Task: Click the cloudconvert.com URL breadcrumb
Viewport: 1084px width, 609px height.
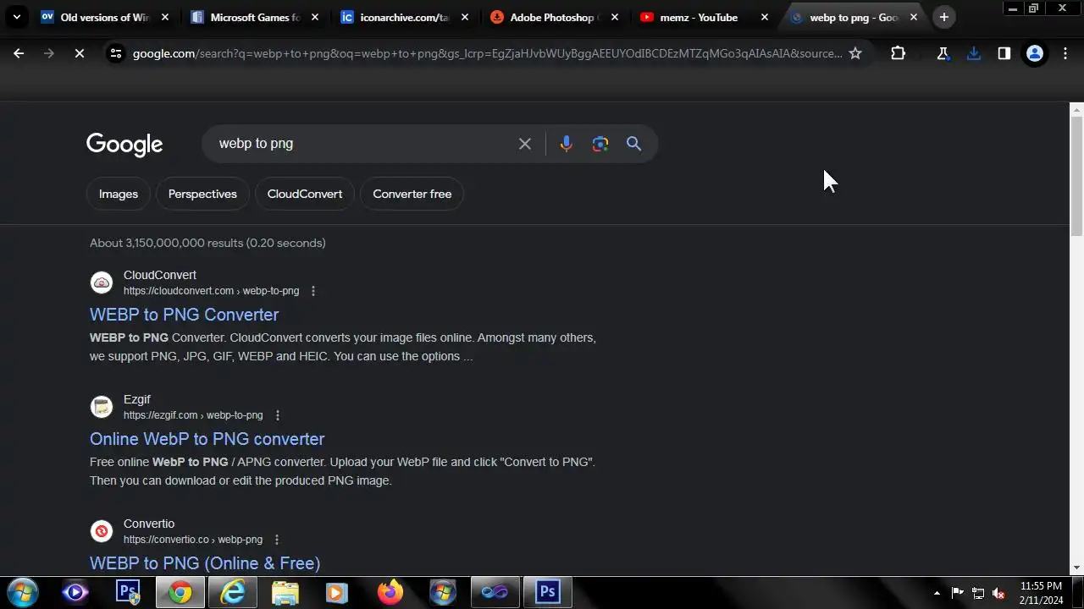Action: [211, 291]
